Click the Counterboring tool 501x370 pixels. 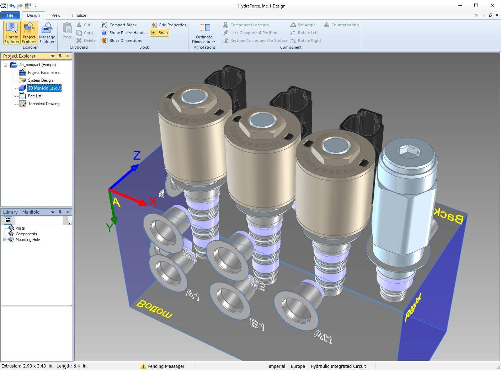click(x=341, y=25)
